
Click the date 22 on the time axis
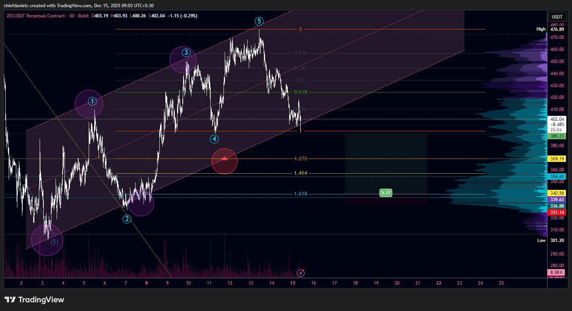pos(439,283)
